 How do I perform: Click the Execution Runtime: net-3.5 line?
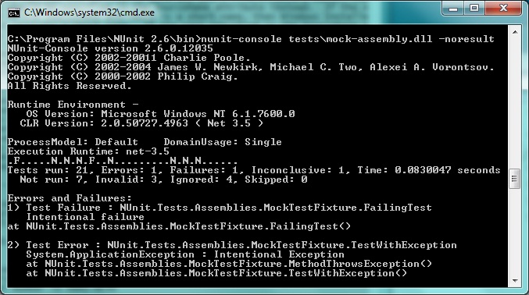[88, 151]
